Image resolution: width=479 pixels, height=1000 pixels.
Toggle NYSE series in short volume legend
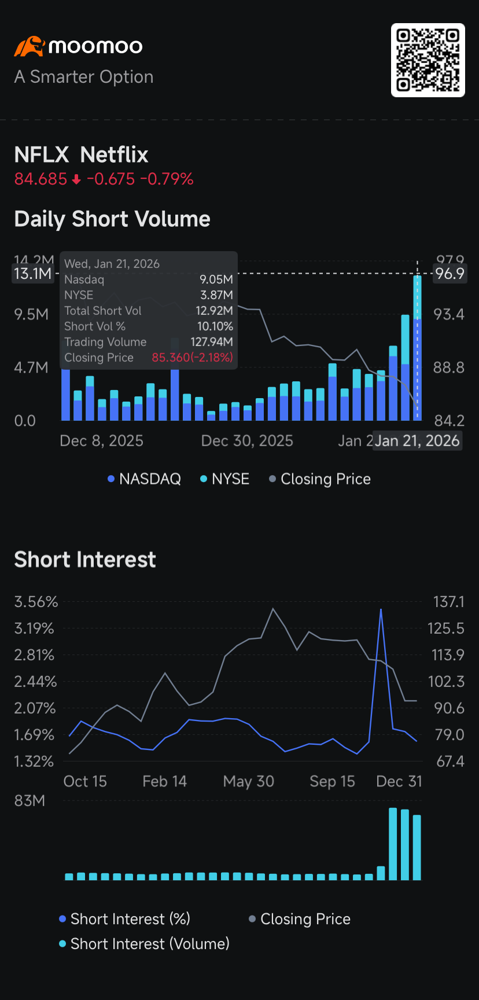point(224,479)
